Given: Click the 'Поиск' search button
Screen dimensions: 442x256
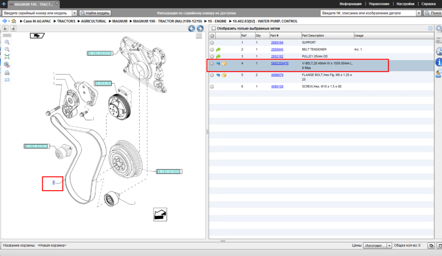Looking at the screenshot, I should 433,13.
